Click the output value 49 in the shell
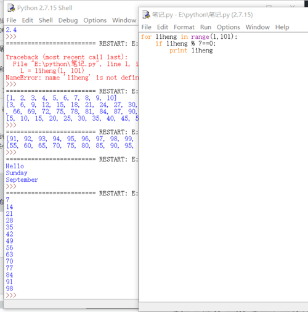 pyautogui.click(x=9, y=241)
